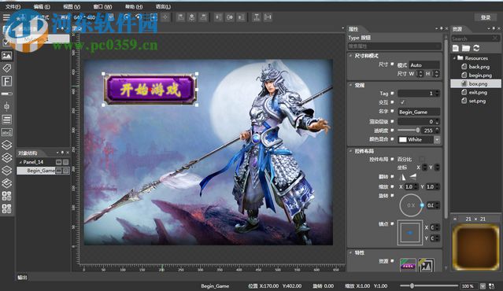The height and width of the screenshot is (291, 503).
Task: Select the vertical slider widget in the left toolbox
Action: tap(7, 106)
